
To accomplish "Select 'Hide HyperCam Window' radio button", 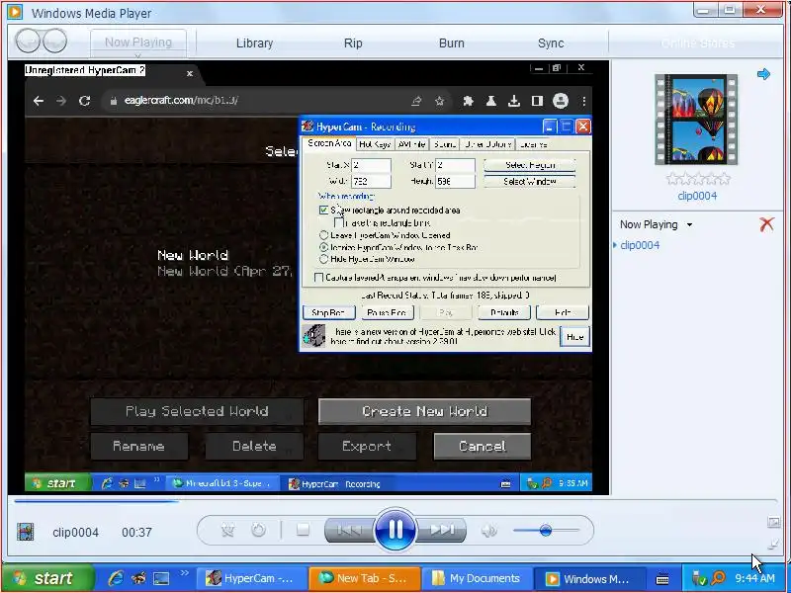I will (324, 259).
